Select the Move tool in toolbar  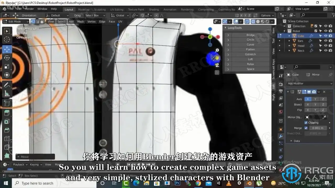point(7,49)
